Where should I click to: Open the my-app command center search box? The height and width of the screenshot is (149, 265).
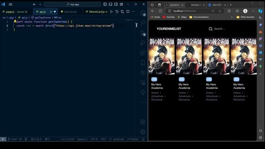[72, 5]
